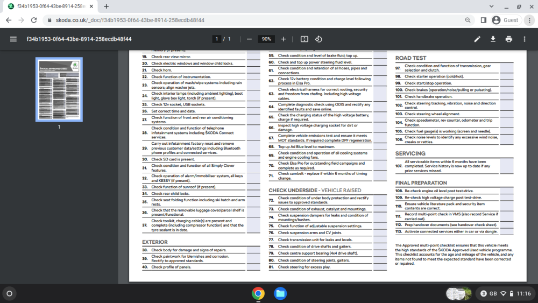This screenshot has height=303, width=538.
Task: Click the check box for item 73
Action: pos(380,209)
